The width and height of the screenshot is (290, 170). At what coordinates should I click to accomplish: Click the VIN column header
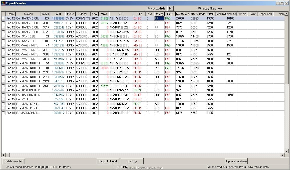pyautogui.click(x=121, y=14)
